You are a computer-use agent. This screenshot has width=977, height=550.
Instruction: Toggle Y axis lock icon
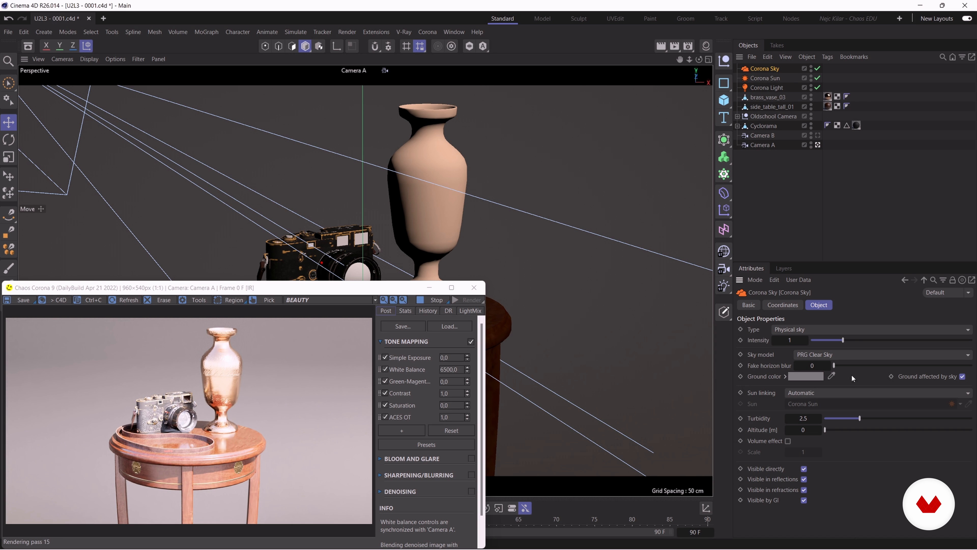[60, 46]
